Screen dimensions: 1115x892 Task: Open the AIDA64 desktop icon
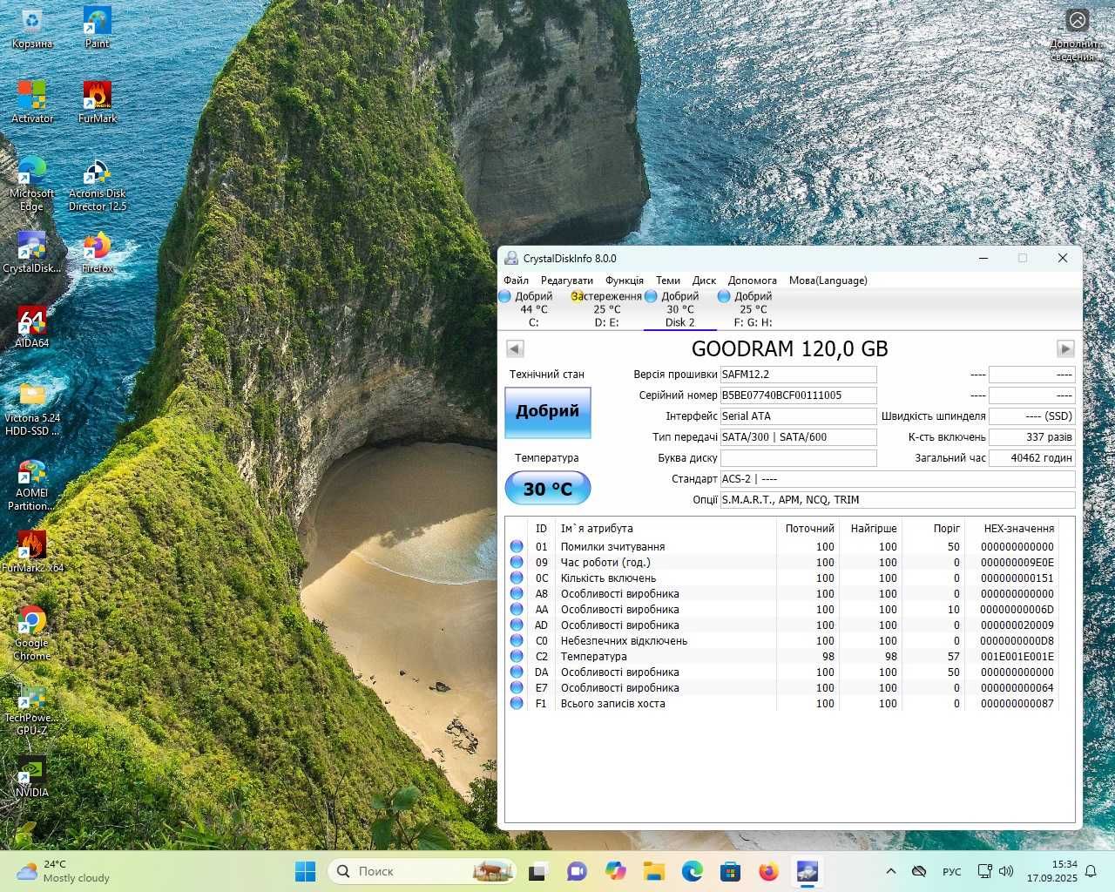(x=32, y=328)
